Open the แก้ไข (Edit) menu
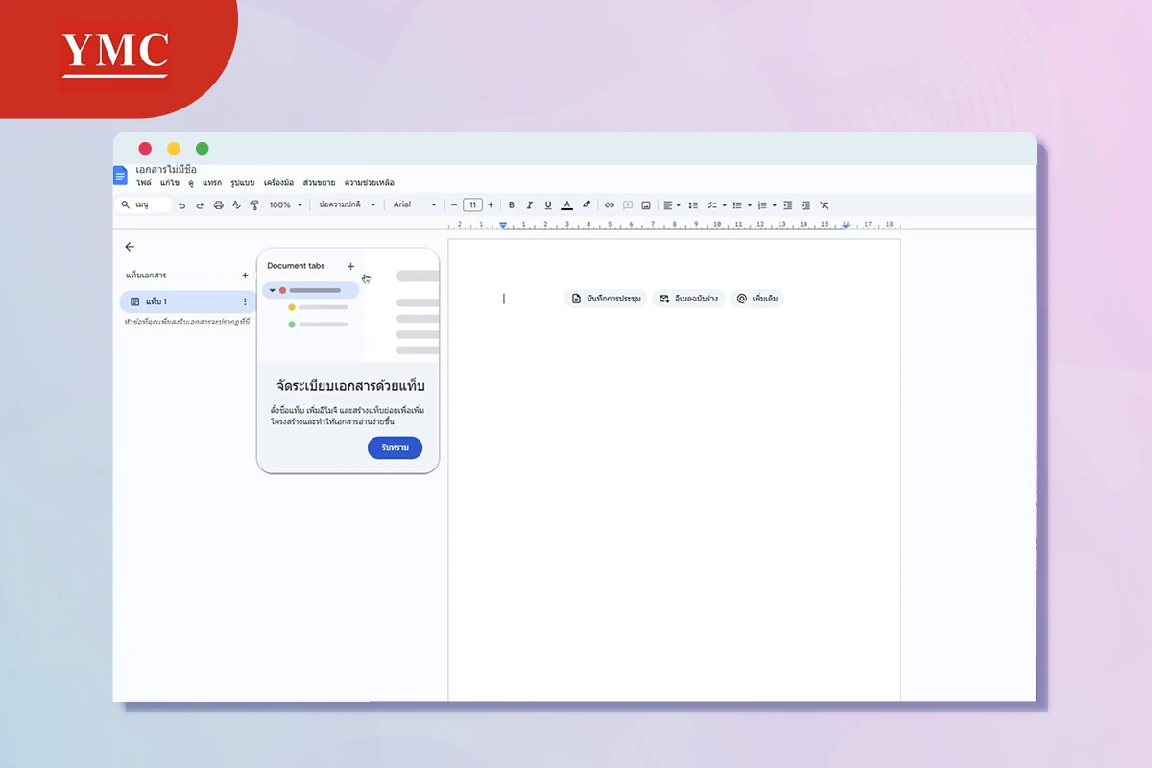This screenshot has width=1152, height=768. click(170, 182)
